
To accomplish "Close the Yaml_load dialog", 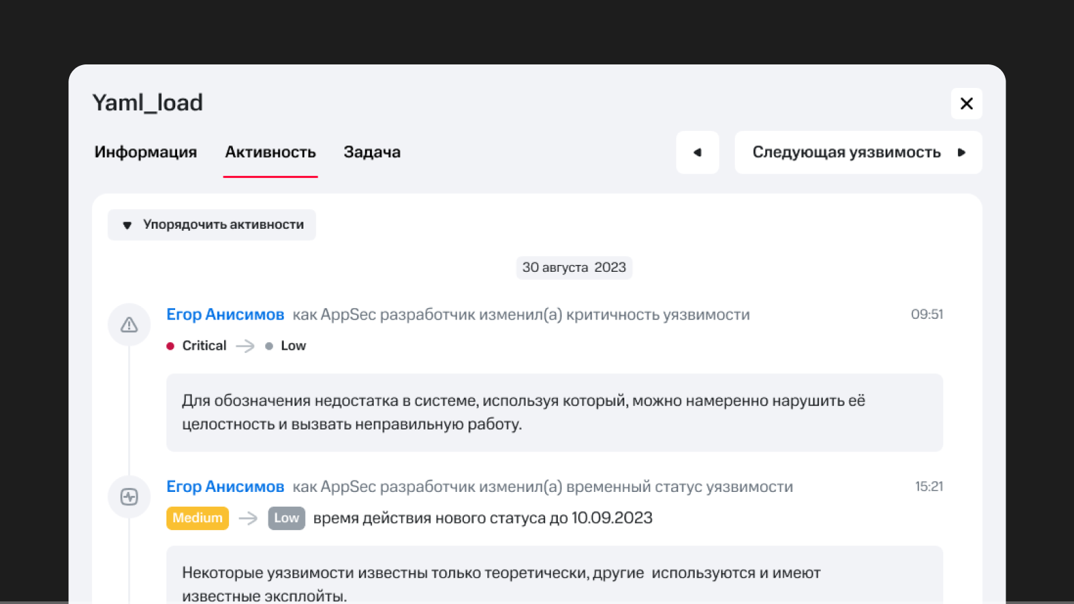I will (x=966, y=103).
